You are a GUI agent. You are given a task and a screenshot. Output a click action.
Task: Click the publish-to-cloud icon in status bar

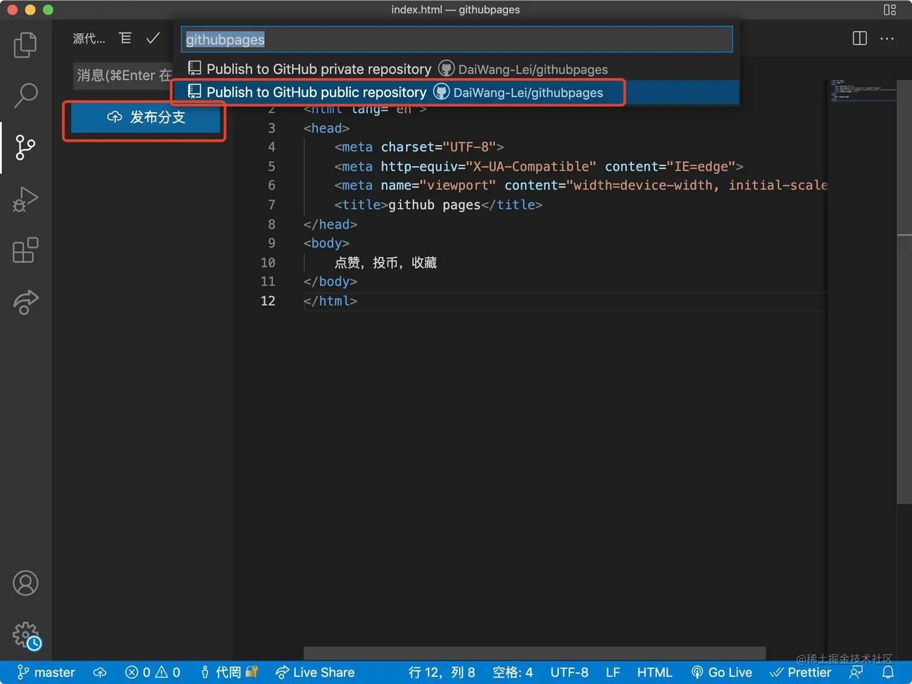point(100,673)
